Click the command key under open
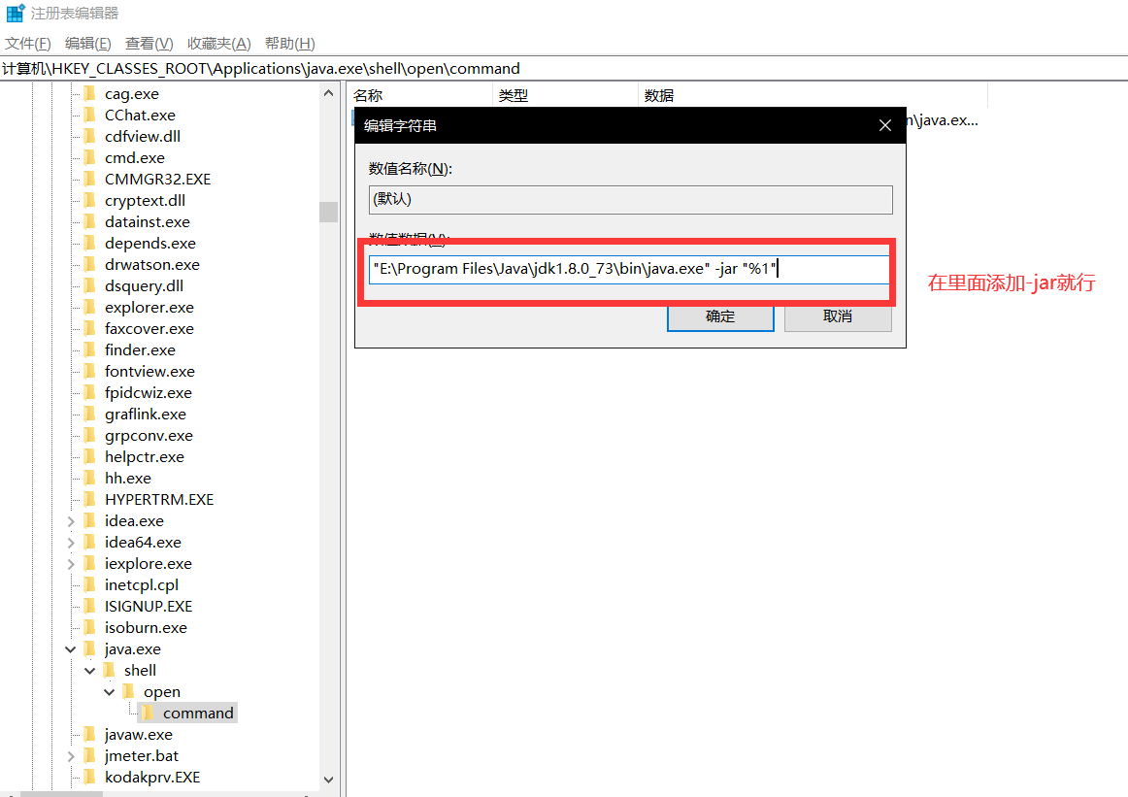 click(x=197, y=713)
